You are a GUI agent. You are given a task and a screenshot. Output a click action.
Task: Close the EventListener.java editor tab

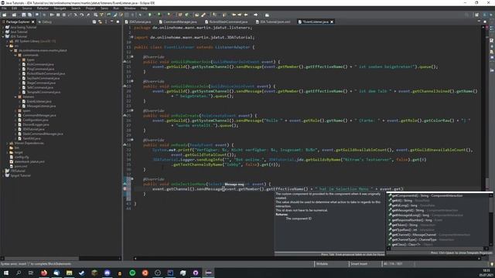(x=332, y=22)
